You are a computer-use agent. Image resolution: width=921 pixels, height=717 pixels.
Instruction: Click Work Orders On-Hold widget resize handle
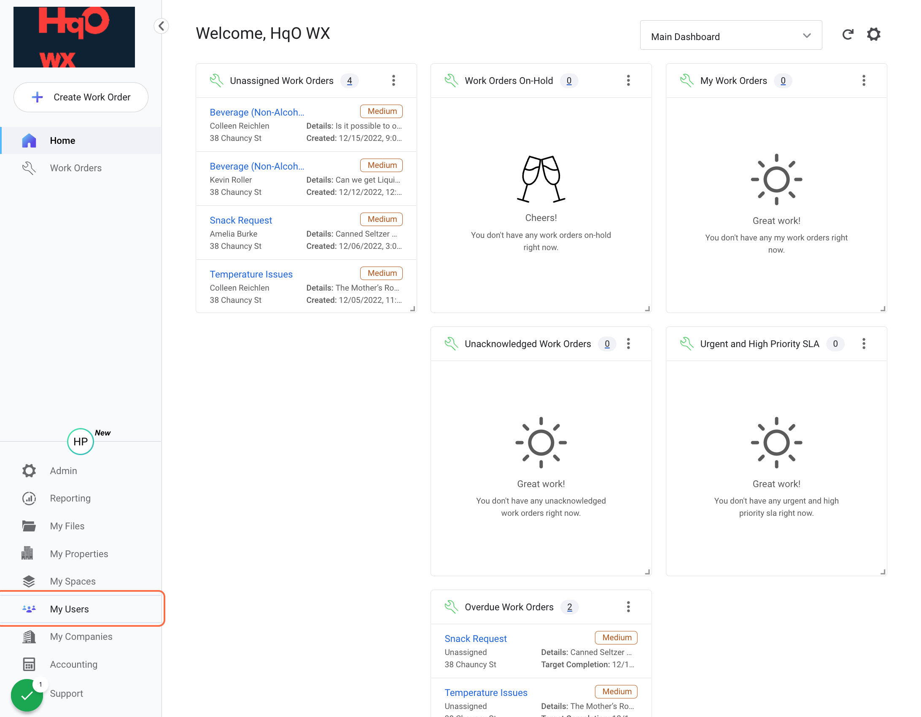[x=647, y=309]
